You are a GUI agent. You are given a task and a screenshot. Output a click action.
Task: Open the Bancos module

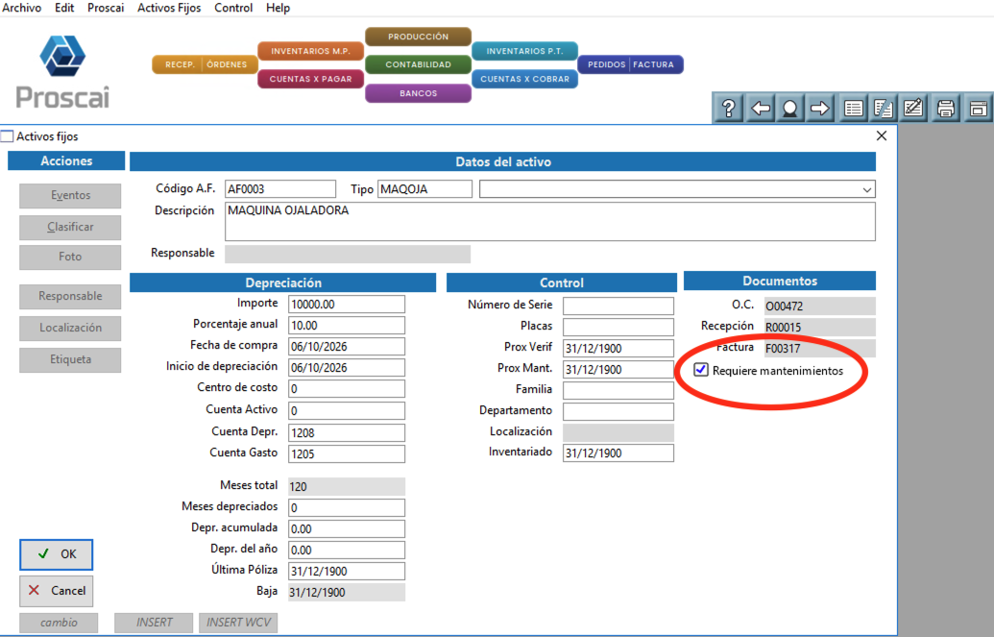(419, 93)
